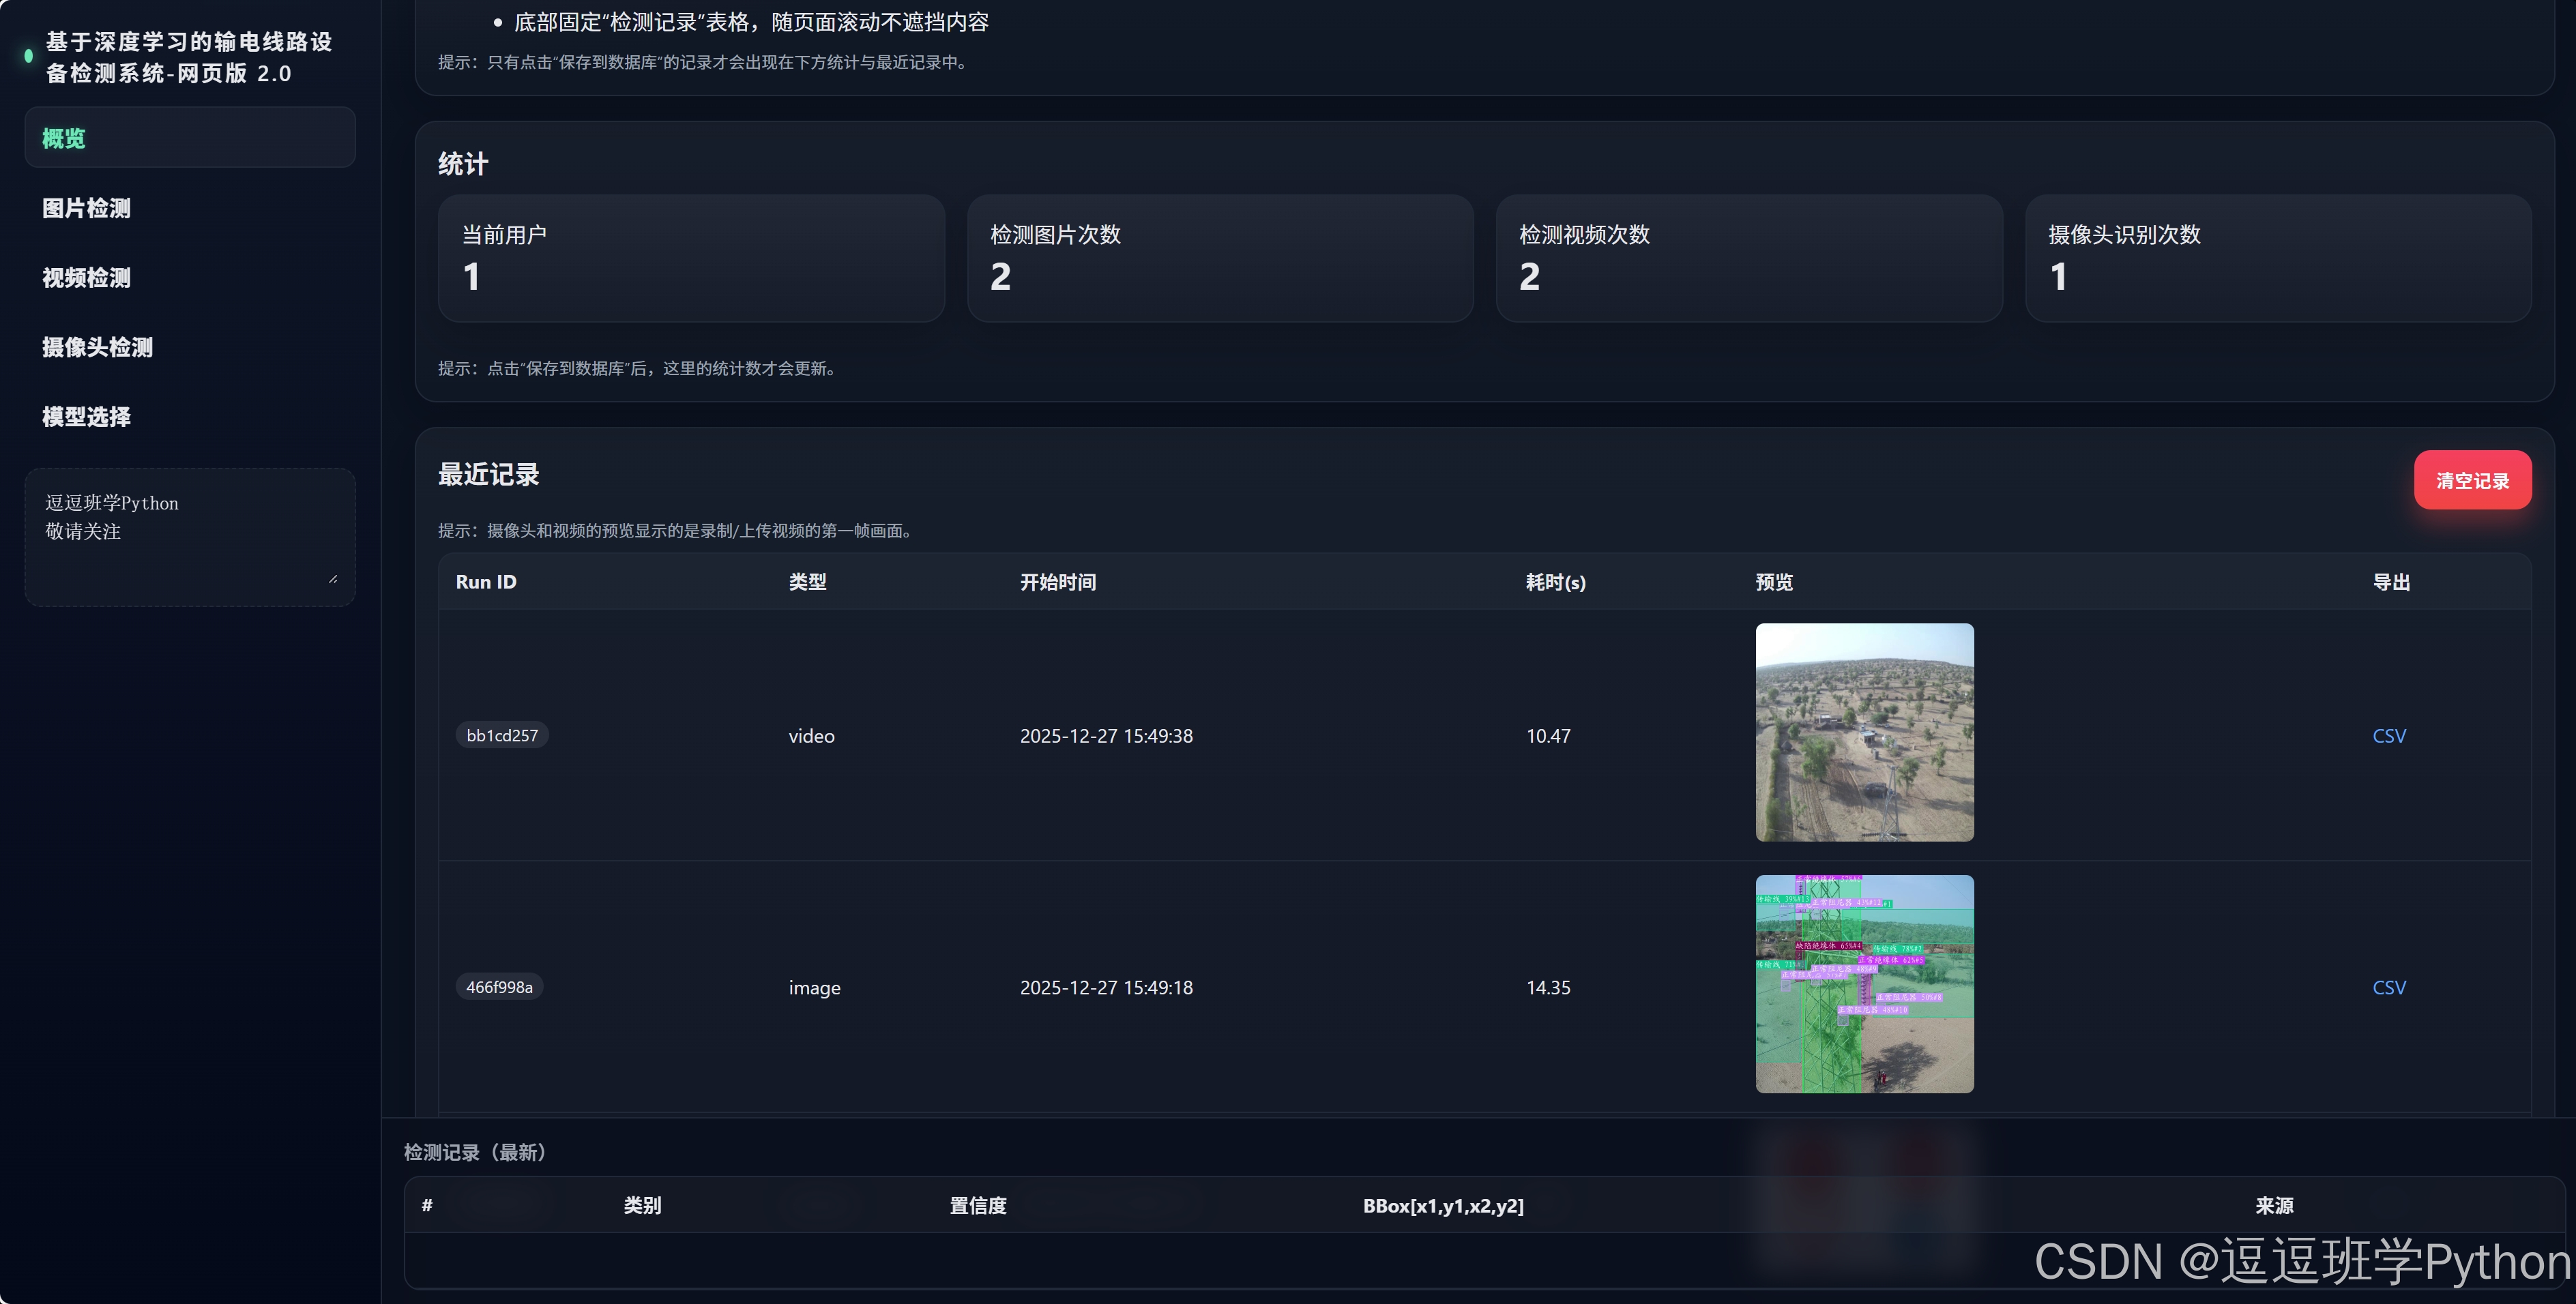2576x1304 pixels.
Task: Select the 检测图片次数 statistics card
Action: (1219, 258)
